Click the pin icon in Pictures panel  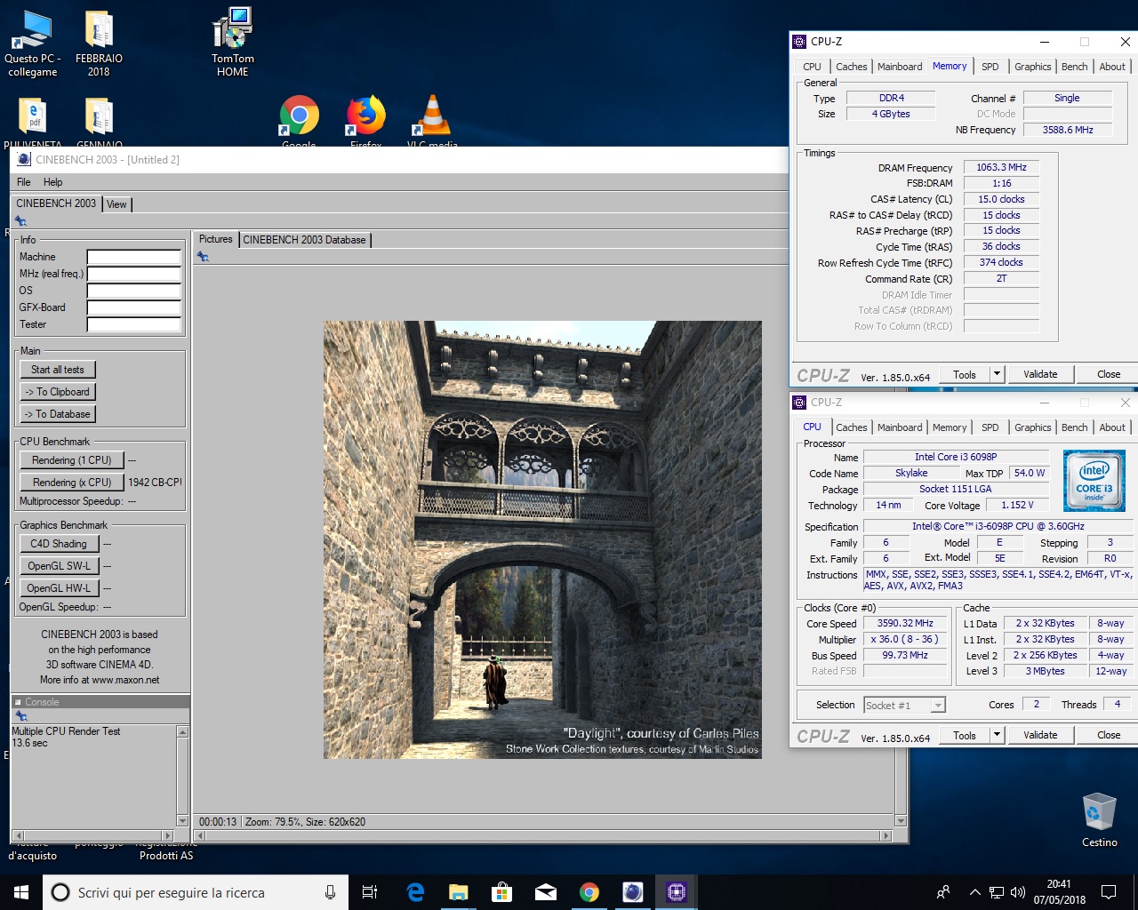(x=203, y=257)
